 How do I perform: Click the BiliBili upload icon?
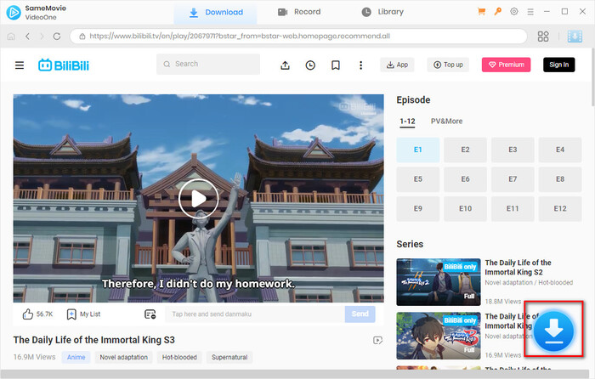pos(285,65)
